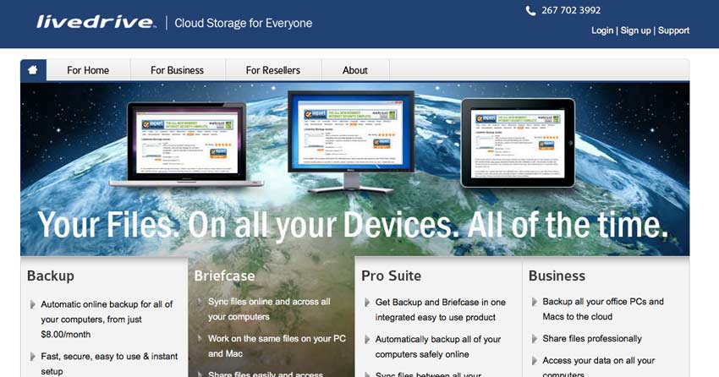Click the livedrive logo
Image resolution: width=719 pixels, height=377 pixels.
96,22
